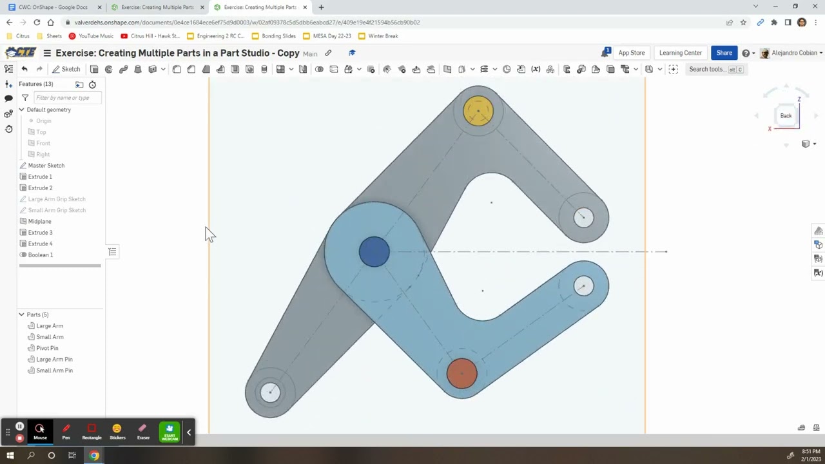Click the graduation cap education icon
Image resolution: width=825 pixels, height=464 pixels.
point(352,53)
